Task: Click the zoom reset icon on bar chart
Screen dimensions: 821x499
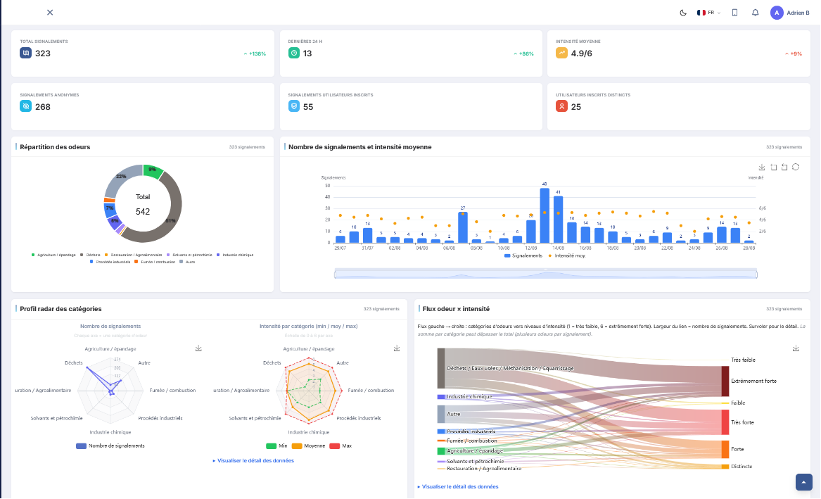Action: coord(784,167)
